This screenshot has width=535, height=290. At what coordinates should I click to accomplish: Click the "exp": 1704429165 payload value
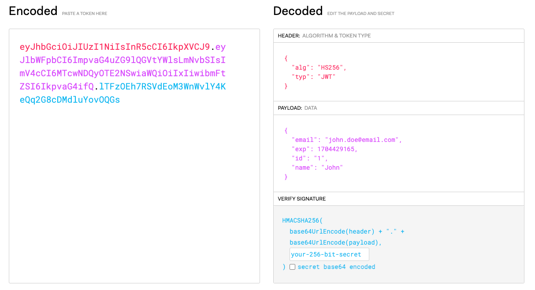(325, 149)
